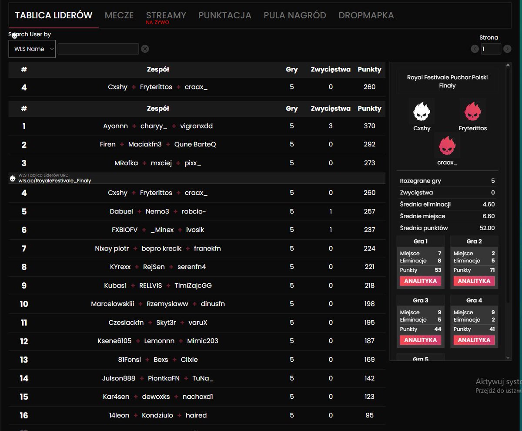Focus the user search text field
The height and width of the screenshot is (431, 522).
pos(98,49)
